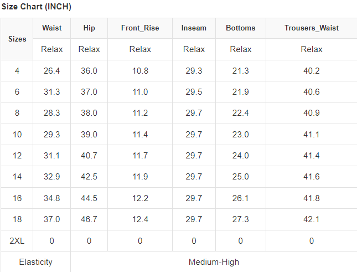Select the Front_Rise column header
This screenshot has width=357, height=272.
140,28
